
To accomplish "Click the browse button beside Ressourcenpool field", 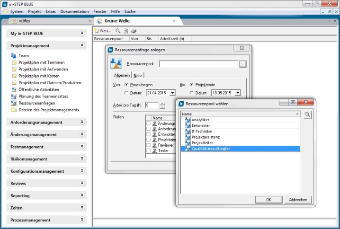I will tap(243, 64).
